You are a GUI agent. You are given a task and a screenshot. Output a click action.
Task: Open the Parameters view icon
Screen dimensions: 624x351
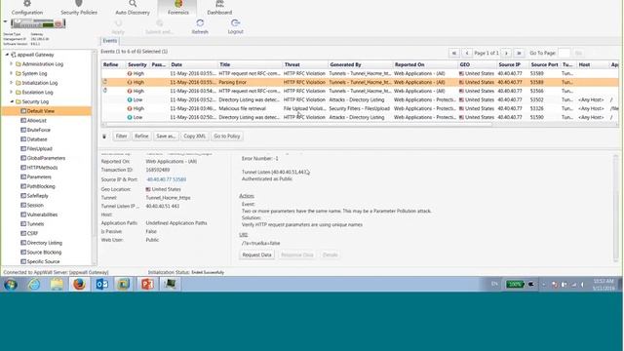(23, 176)
